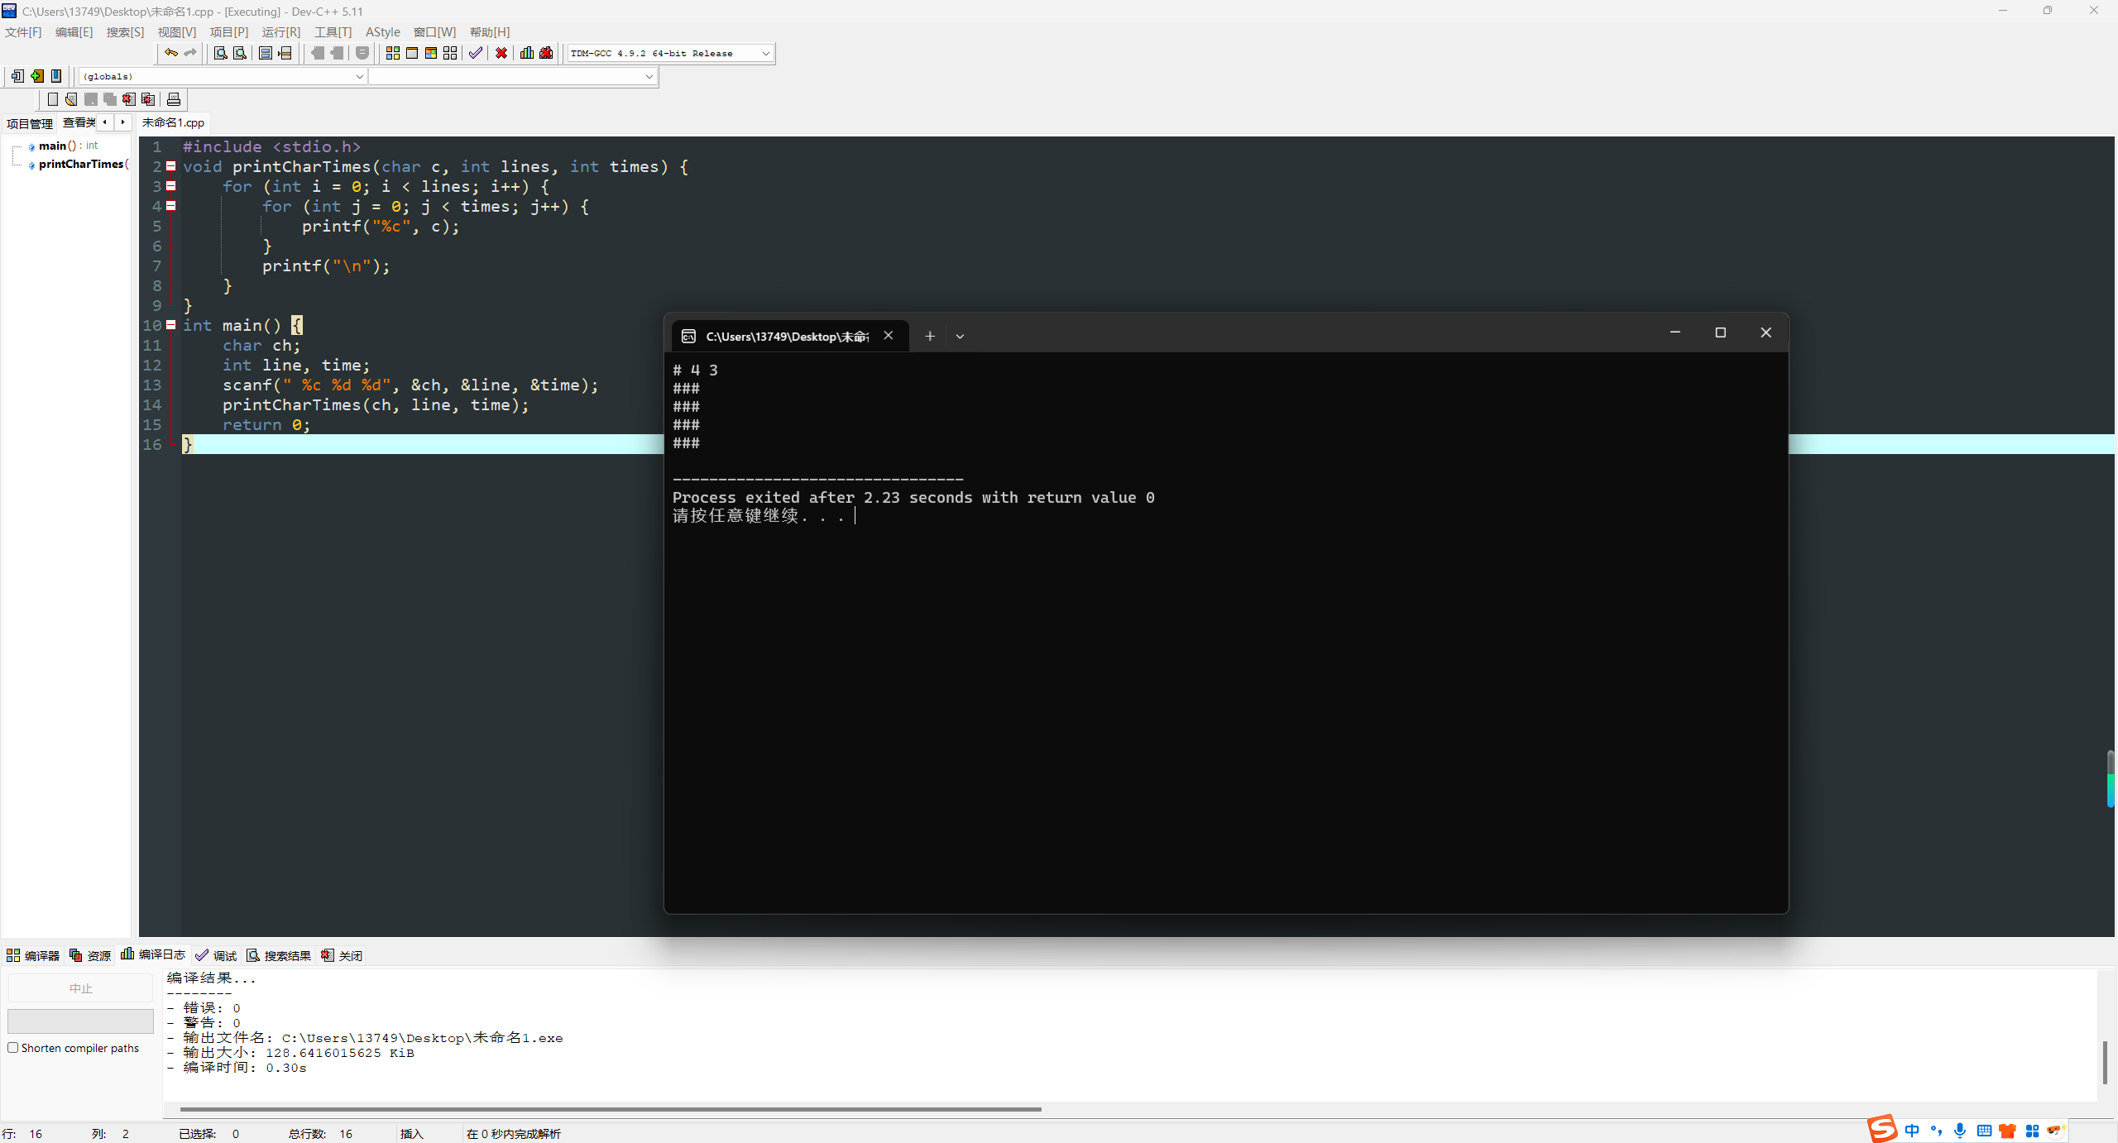Click the Undo arrow icon
2118x1143 pixels.
coord(170,53)
